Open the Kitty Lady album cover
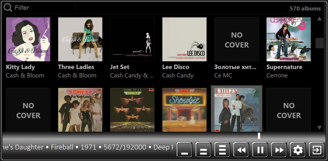This screenshot has height=161, width=328. coord(28,39)
